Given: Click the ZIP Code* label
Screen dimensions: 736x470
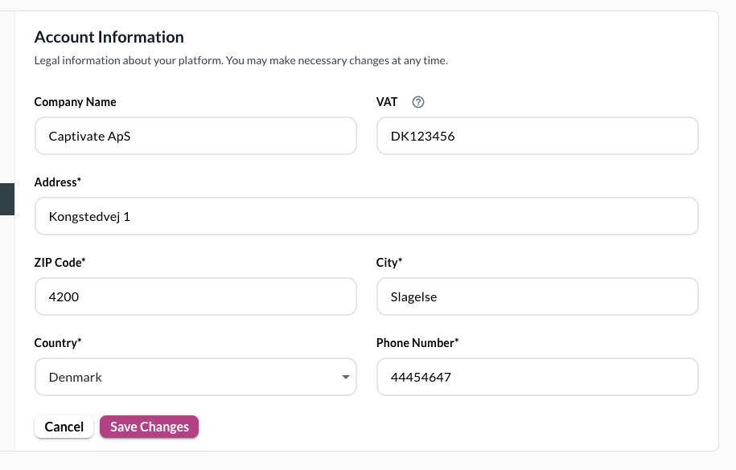Looking at the screenshot, I should coord(60,263).
